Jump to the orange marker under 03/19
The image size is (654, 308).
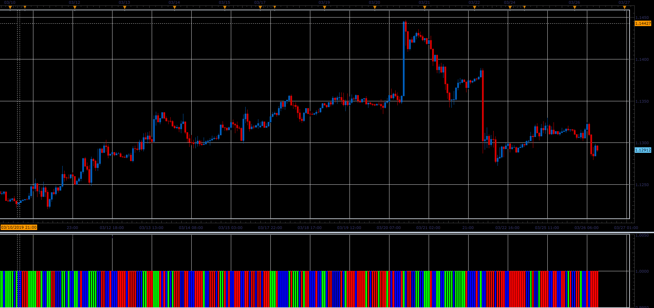pyautogui.click(x=324, y=8)
